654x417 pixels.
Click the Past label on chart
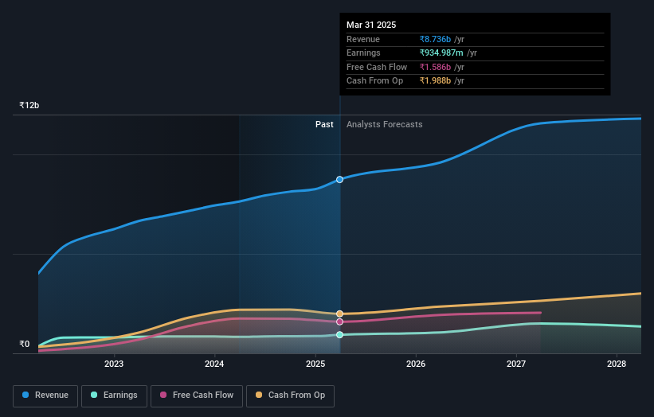click(x=324, y=124)
